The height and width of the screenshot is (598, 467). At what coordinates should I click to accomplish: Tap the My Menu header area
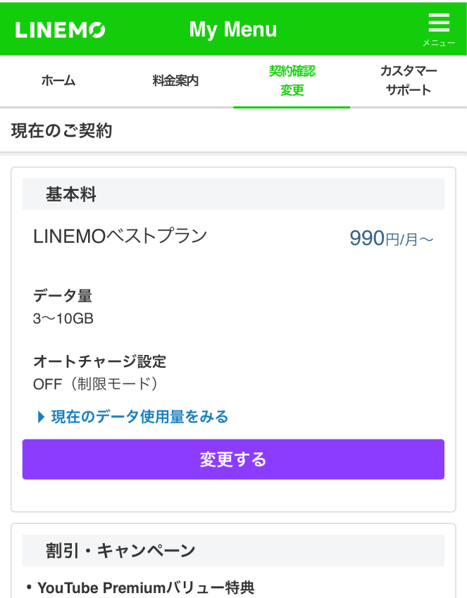(233, 29)
